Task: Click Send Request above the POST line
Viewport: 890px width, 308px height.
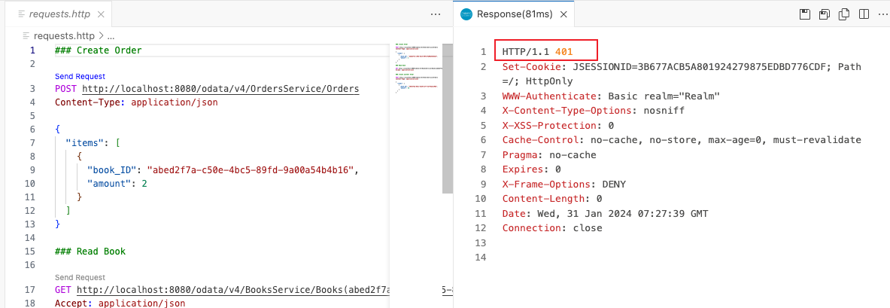Action: [80, 76]
